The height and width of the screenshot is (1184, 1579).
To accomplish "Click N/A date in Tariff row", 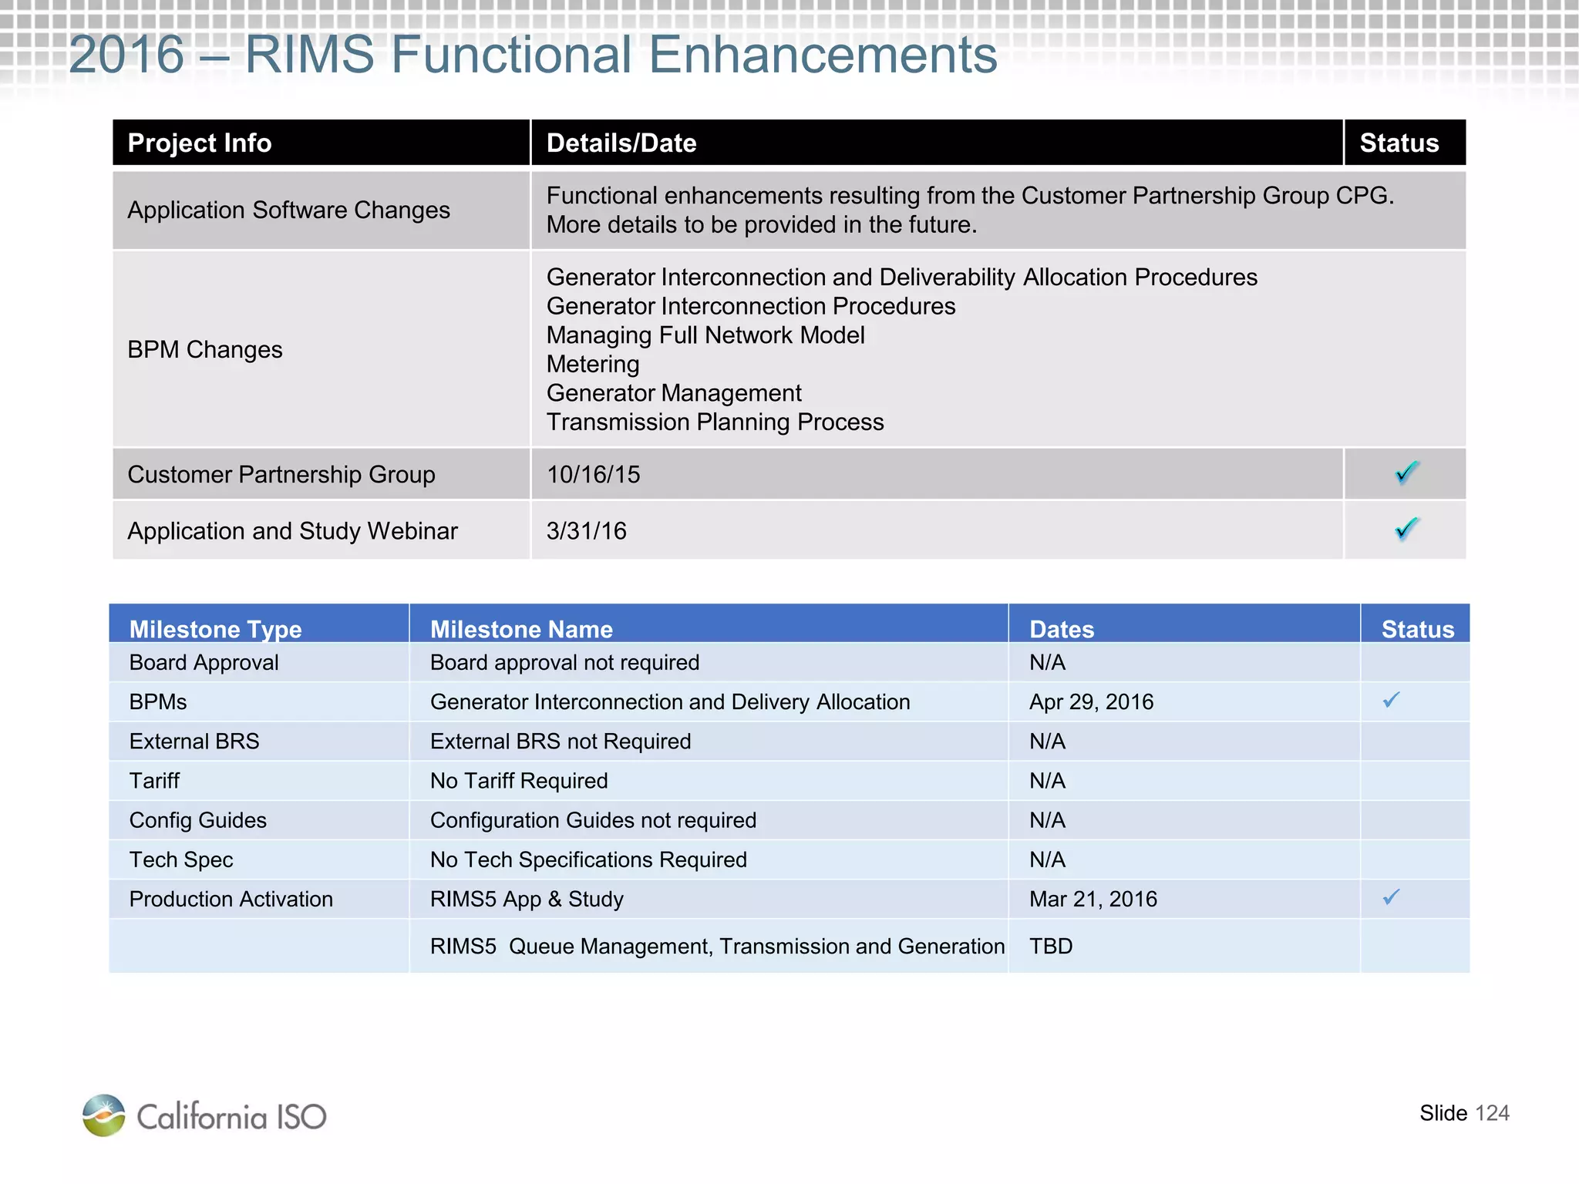I will tap(1047, 781).
